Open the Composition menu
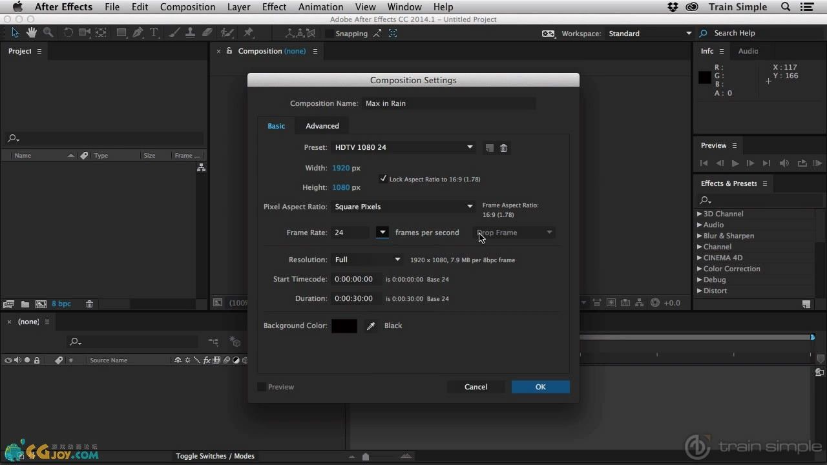Image resolution: width=827 pixels, height=465 pixels. point(187,7)
